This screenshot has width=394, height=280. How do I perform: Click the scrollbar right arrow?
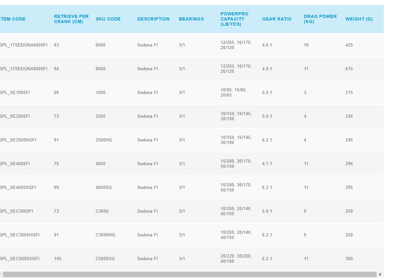click(x=380, y=274)
